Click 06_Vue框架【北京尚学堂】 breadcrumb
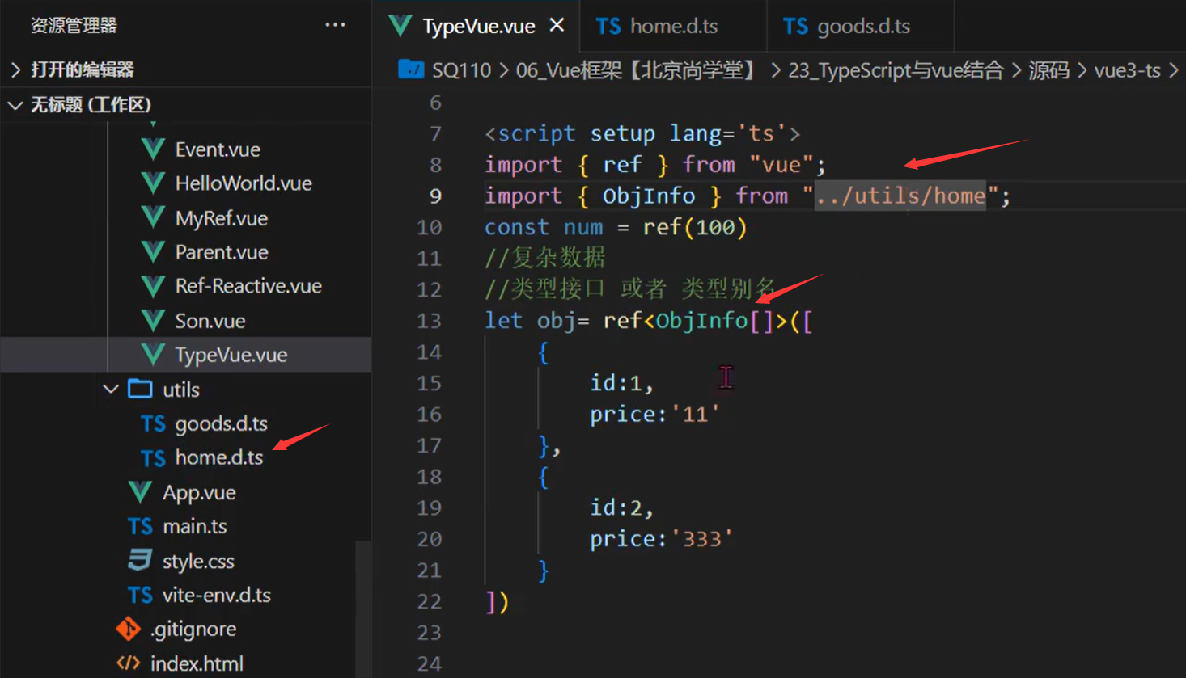The height and width of the screenshot is (678, 1186). 640,70
